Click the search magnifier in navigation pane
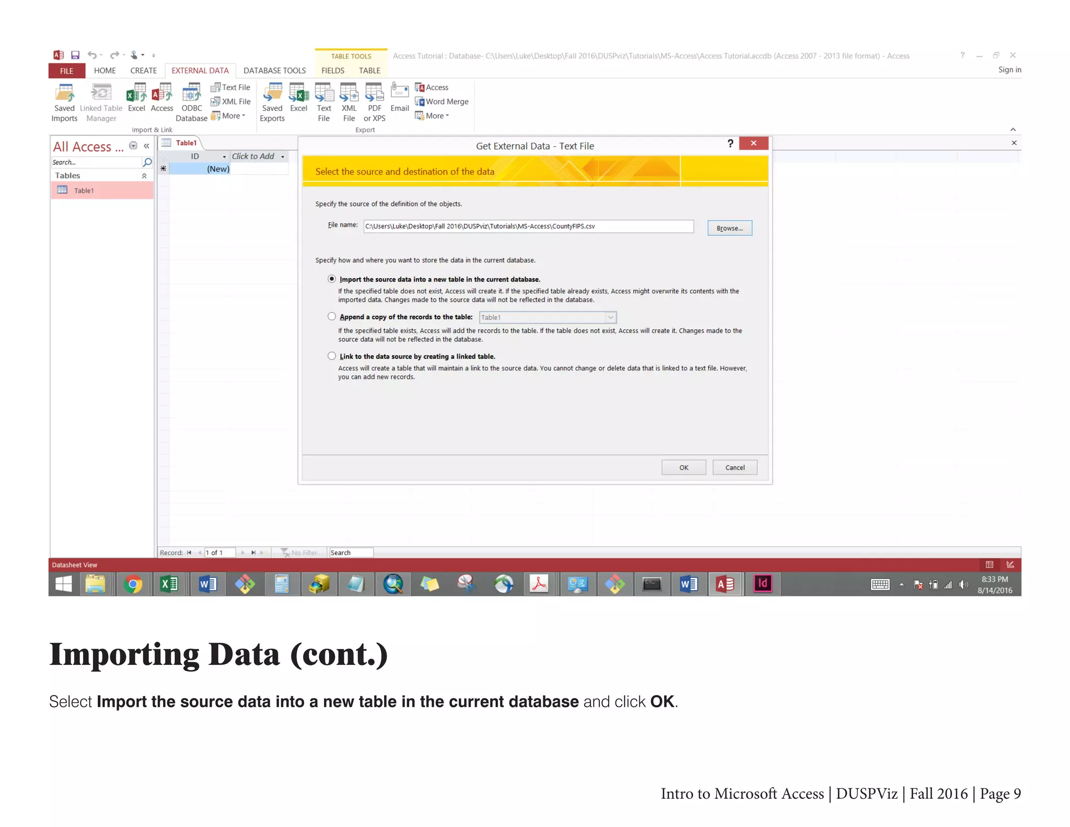 (147, 162)
